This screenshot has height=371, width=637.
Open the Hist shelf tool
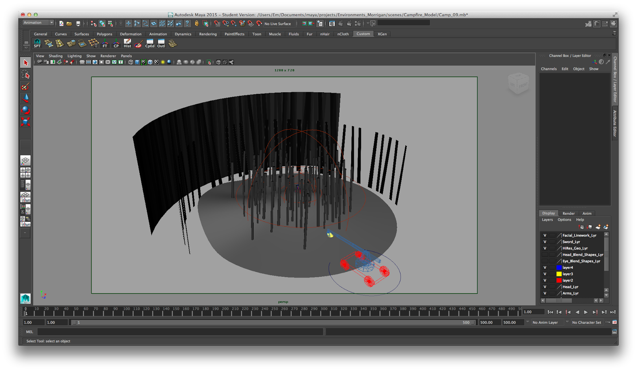point(127,43)
